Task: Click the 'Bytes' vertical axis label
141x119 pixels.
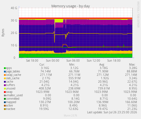Action: pyautogui.click(x=3, y=33)
